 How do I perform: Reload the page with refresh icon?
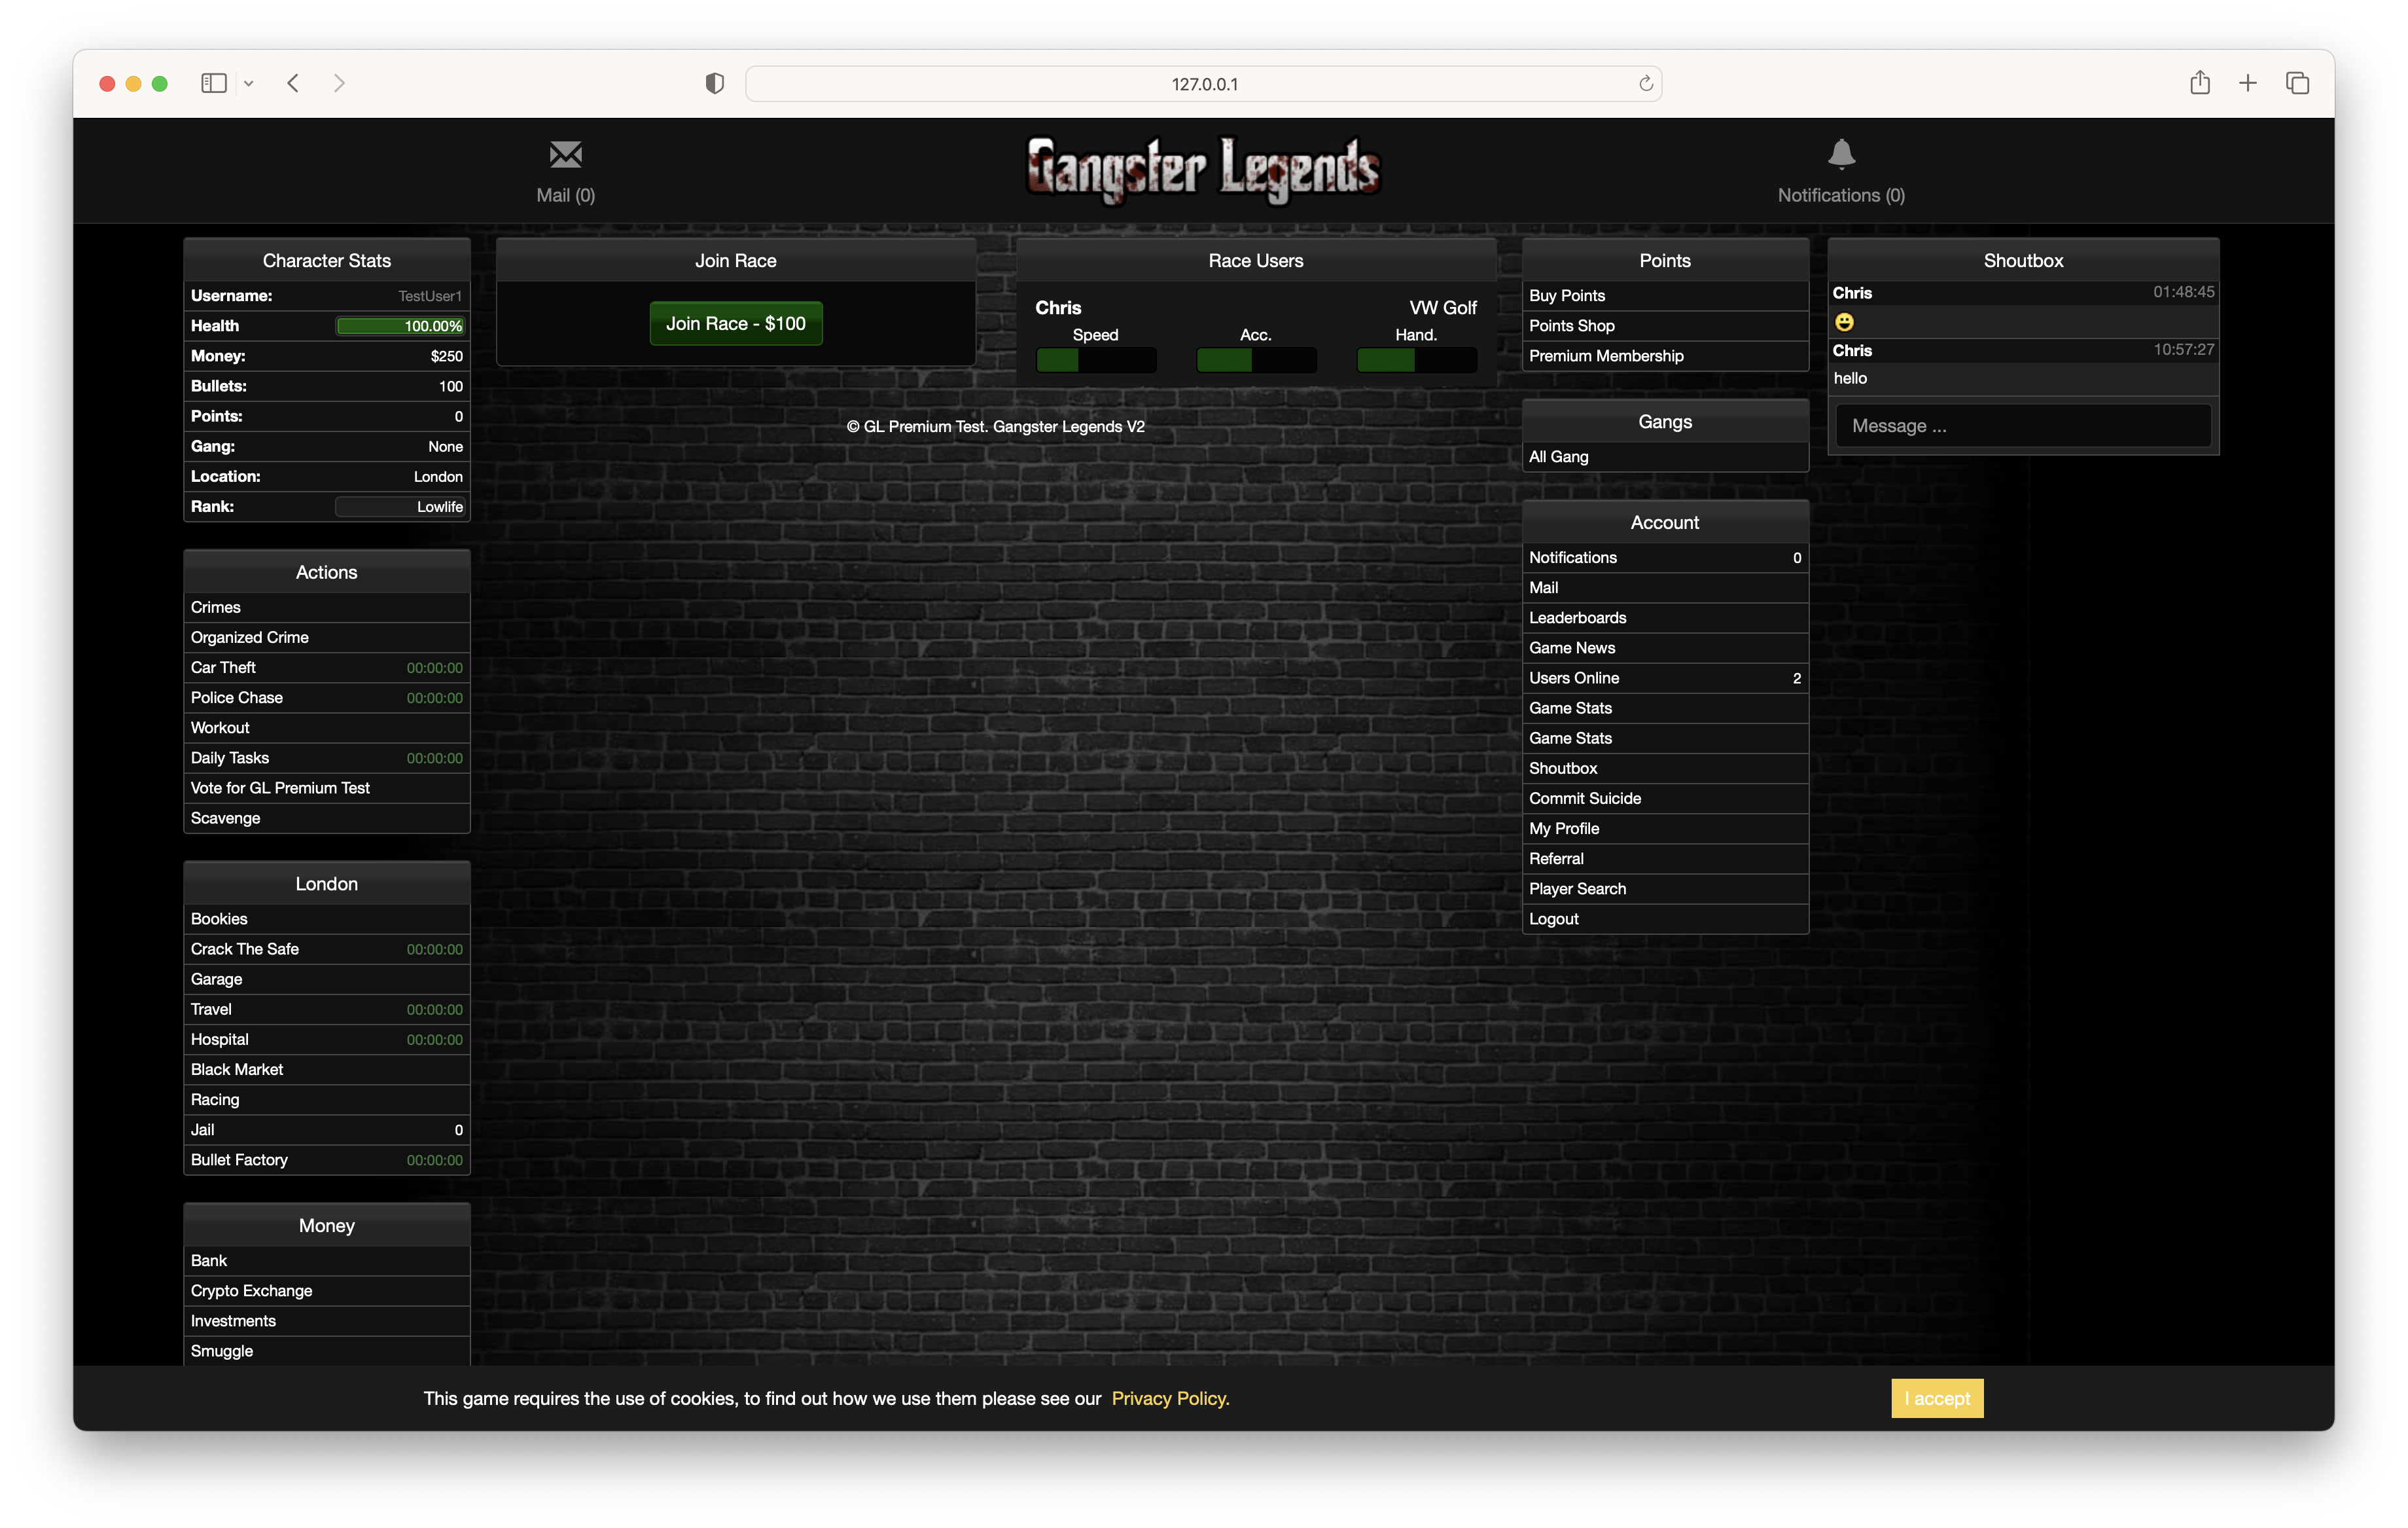[1645, 83]
